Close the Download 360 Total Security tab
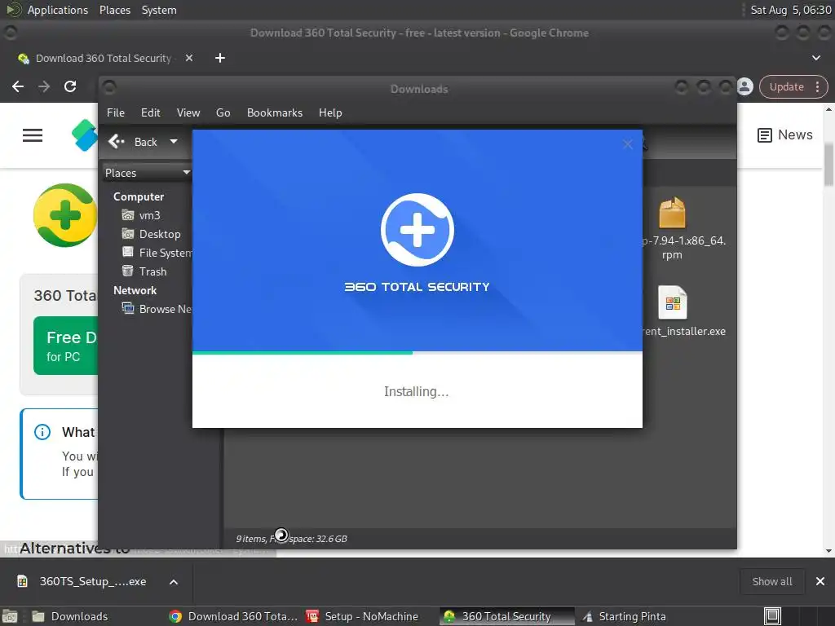The height and width of the screenshot is (626, 835). (x=189, y=58)
